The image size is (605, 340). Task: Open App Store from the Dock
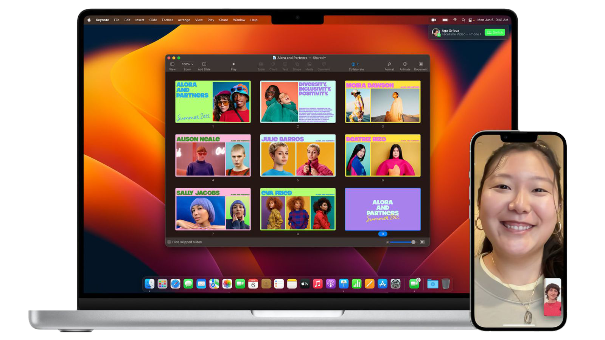click(x=383, y=284)
